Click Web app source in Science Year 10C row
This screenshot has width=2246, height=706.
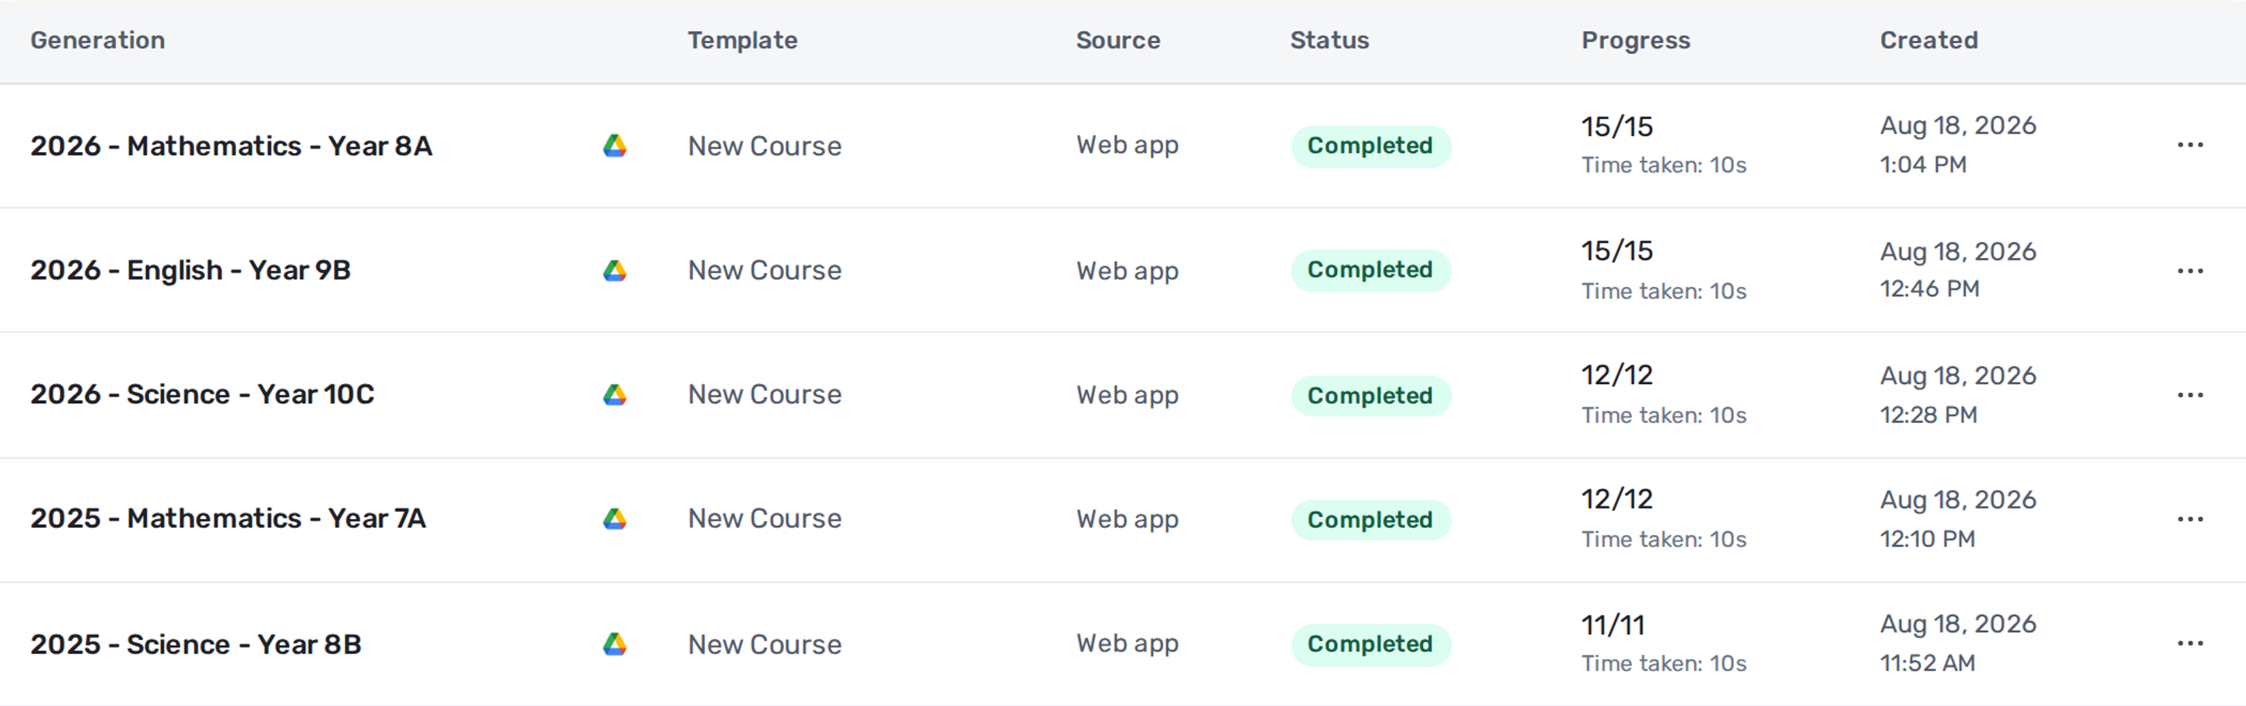pos(1127,396)
